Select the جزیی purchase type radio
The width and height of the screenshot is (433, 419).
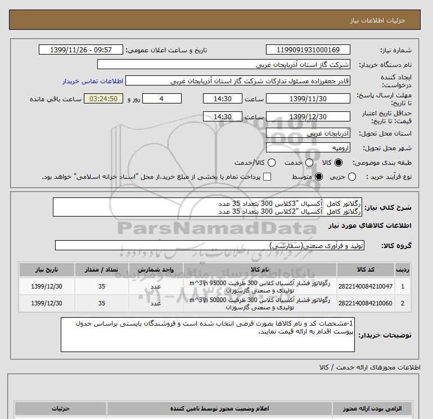[x=352, y=177]
